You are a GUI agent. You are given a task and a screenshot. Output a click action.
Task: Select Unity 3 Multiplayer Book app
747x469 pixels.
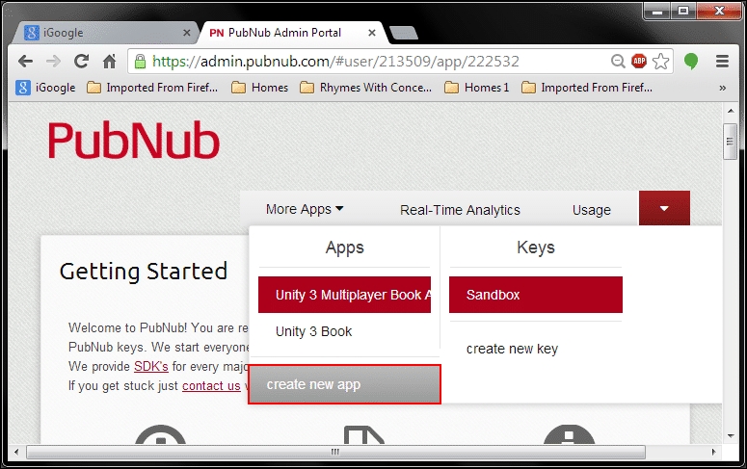[x=344, y=295]
